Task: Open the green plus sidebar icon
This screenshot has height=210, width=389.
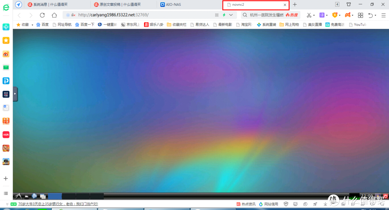Action: tap(6, 27)
